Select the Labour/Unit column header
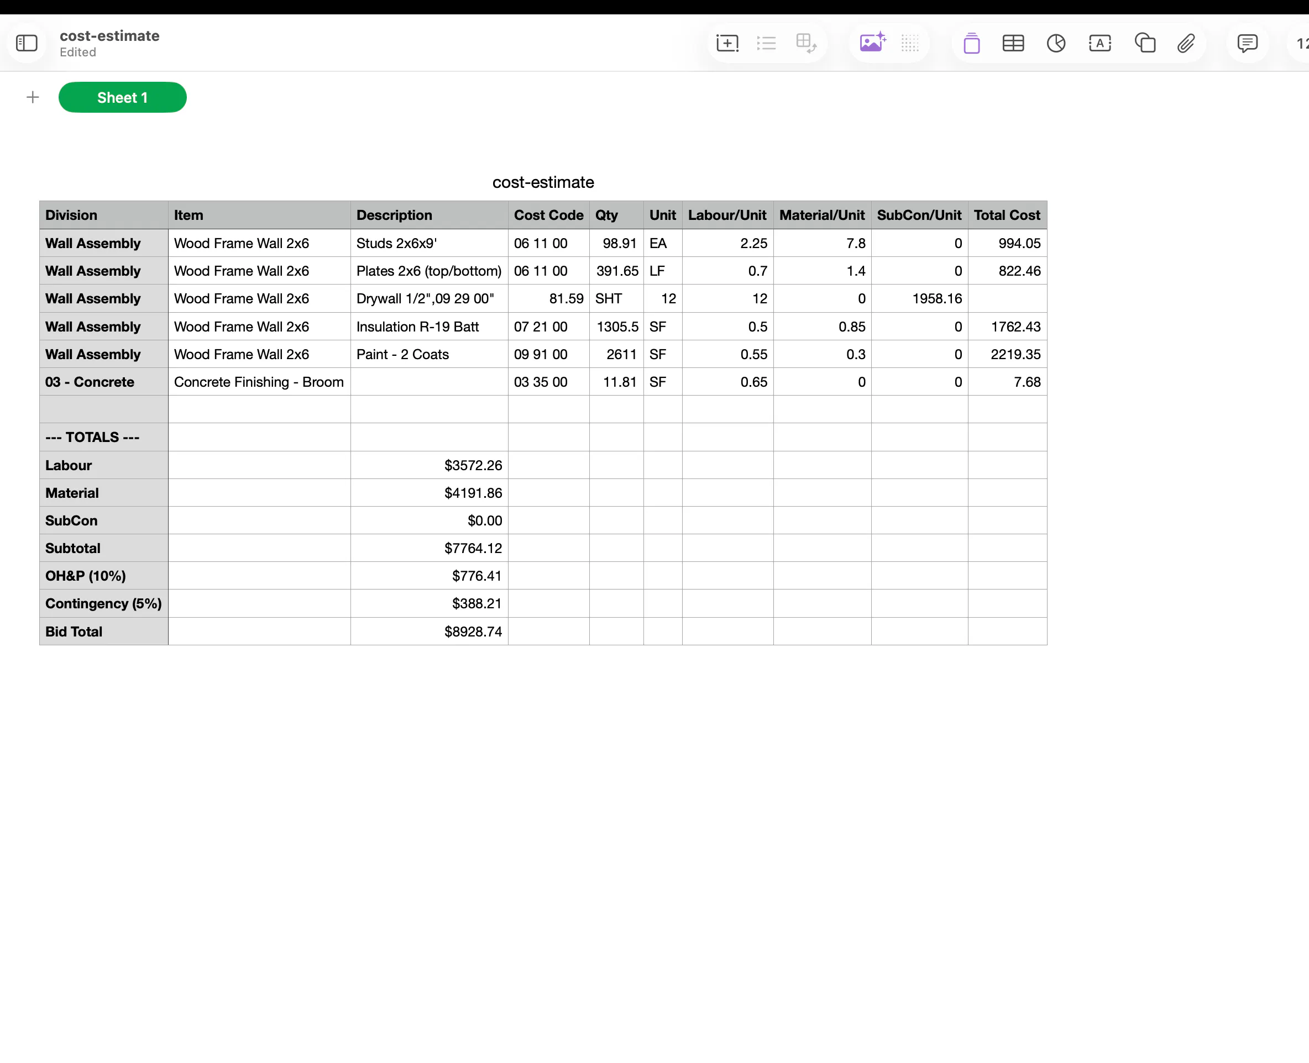Viewport: 1309px width, 1063px height. click(x=727, y=215)
